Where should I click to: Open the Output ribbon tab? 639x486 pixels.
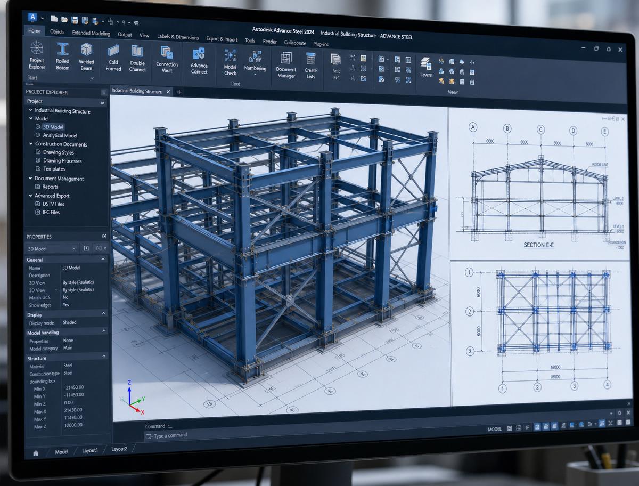coord(125,35)
